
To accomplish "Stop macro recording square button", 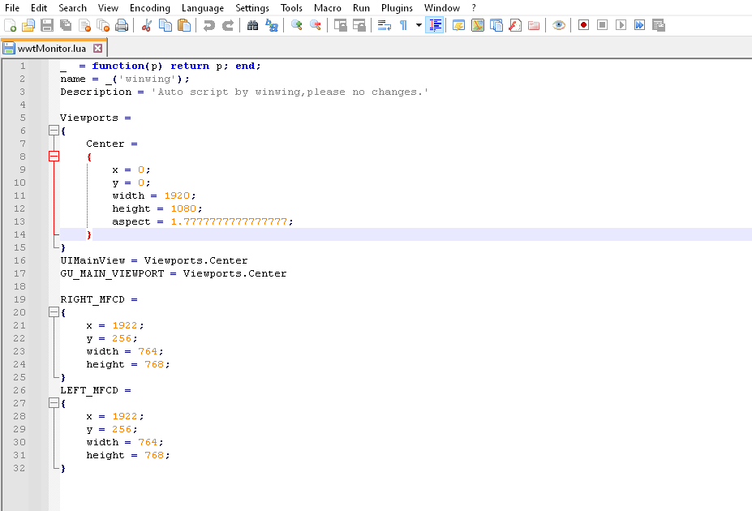I will 602,25.
